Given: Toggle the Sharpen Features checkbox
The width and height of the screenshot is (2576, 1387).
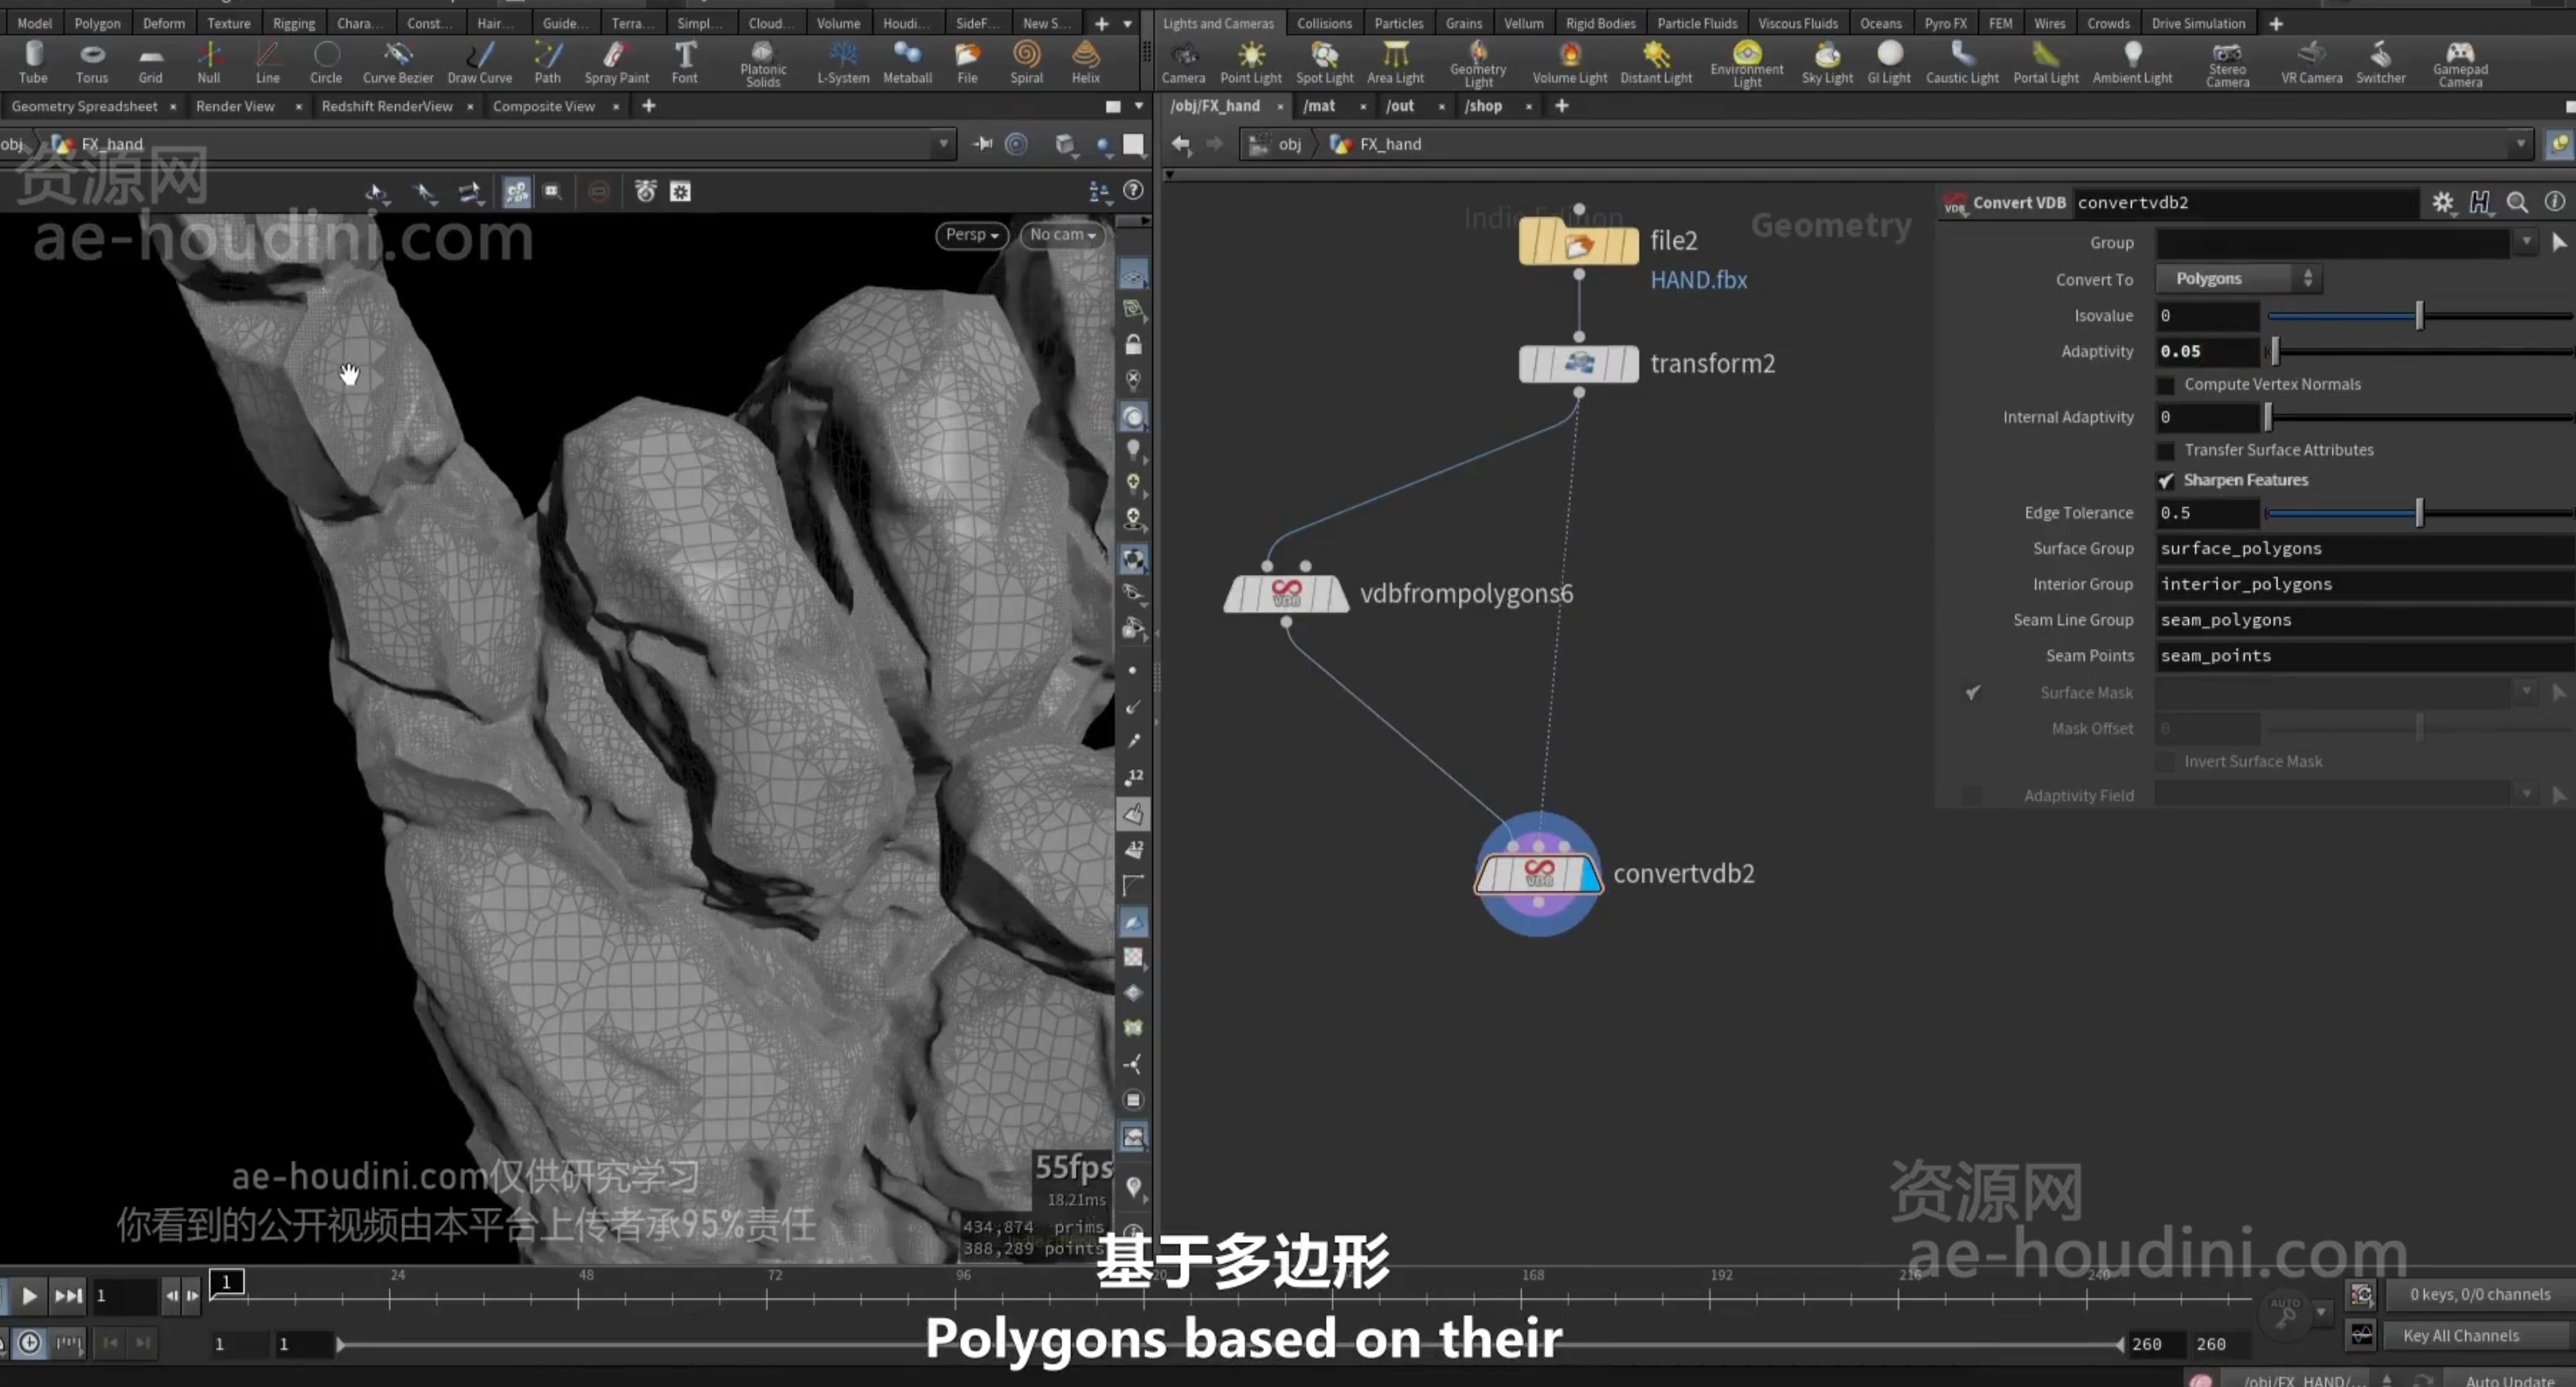Looking at the screenshot, I should tap(2166, 481).
